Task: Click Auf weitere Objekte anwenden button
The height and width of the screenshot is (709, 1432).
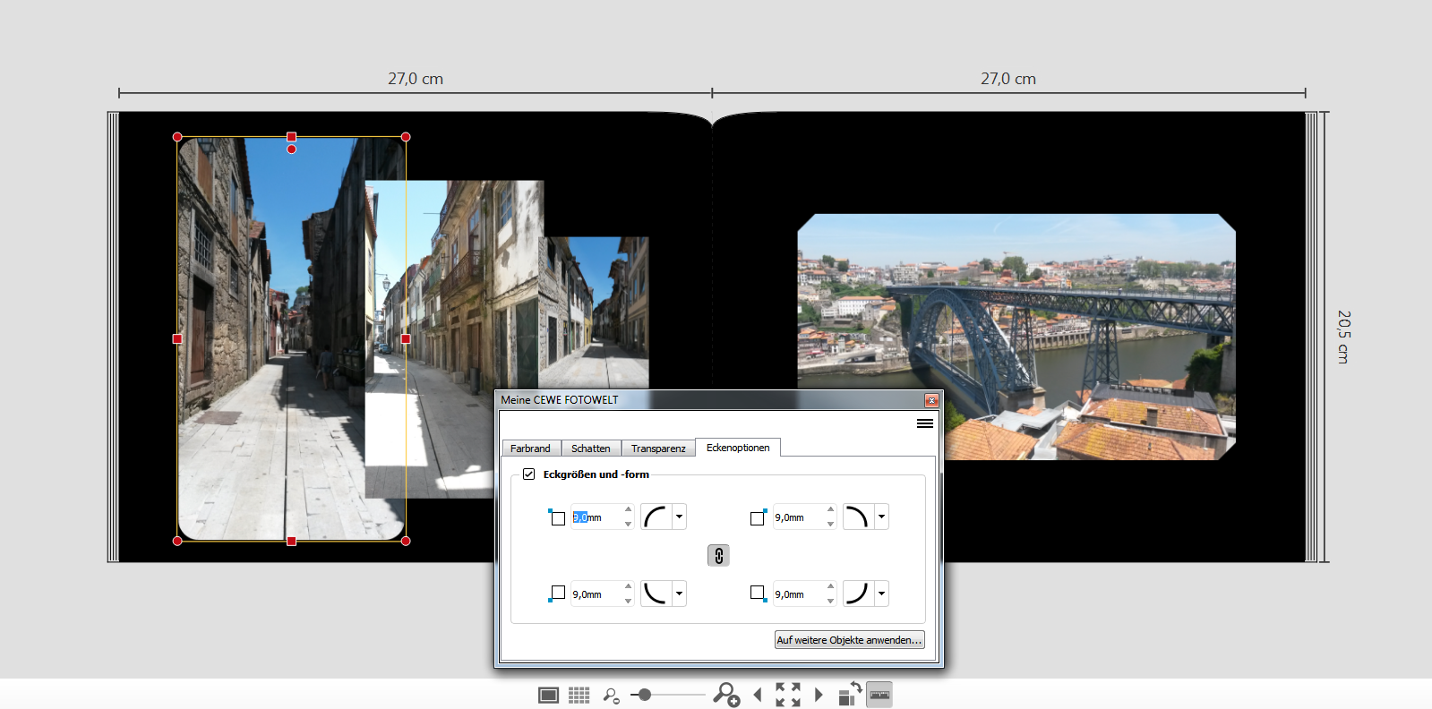Action: (x=849, y=640)
